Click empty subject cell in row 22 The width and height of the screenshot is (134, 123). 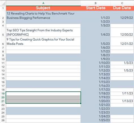pos(43,105)
